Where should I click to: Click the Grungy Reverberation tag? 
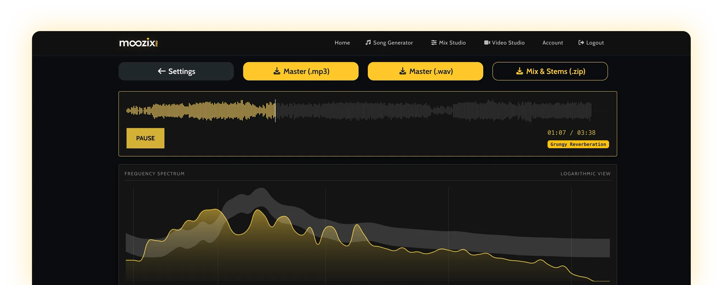coord(578,144)
